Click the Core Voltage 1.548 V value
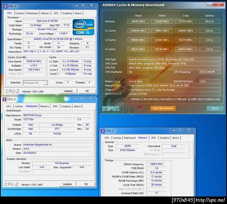The width and height of the screenshot is (227, 204). click(63, 34)
